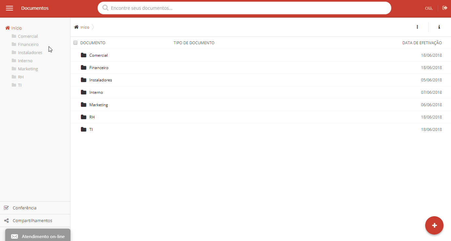The height and width of the screenshot is (241, 451).
Task: Click the Marketing folder icon in list
Action: 84,105
